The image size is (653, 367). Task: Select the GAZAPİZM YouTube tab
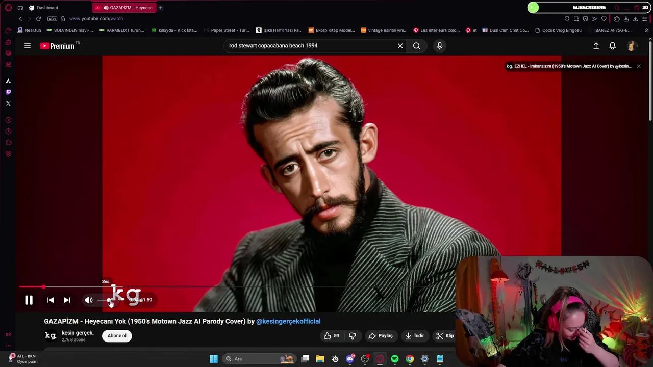click(x=124, y=8)
